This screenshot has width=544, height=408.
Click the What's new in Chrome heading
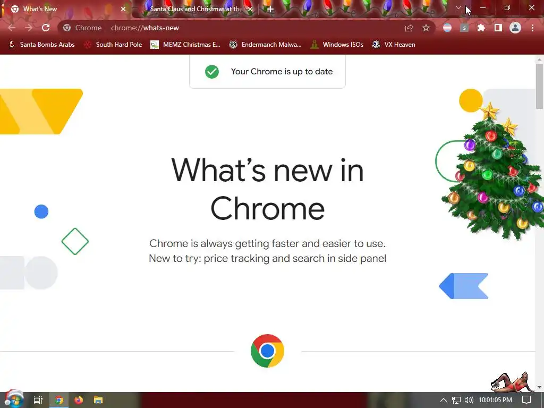point(268,189)
